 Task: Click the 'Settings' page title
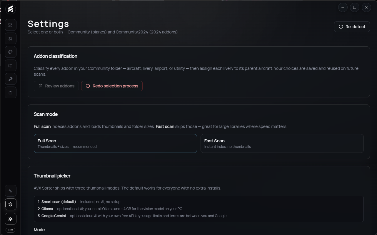pyautogui.click(x=49, y=24)
